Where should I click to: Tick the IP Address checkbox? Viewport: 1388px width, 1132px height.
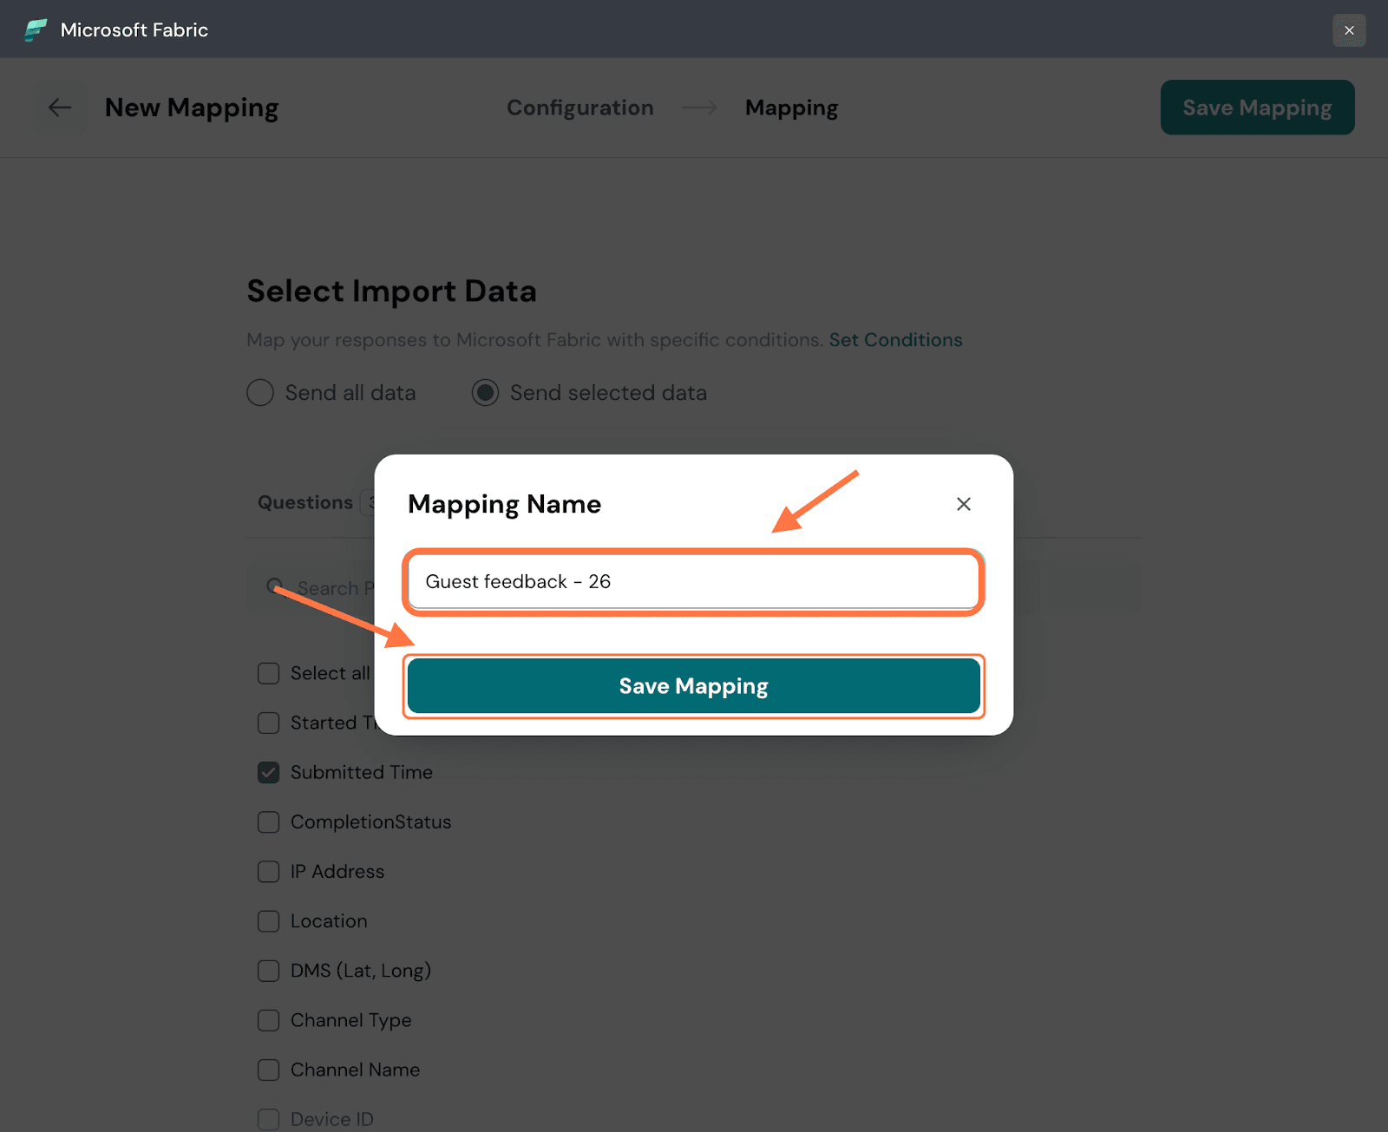tap(269, 871)
